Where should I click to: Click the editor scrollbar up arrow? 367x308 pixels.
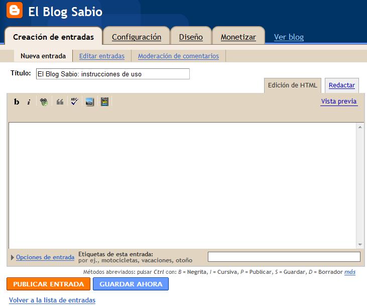coord(360,127)
